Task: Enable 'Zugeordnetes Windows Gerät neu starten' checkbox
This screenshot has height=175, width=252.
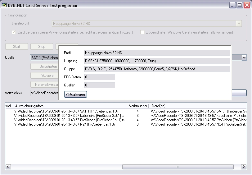Action: (x=142, y=32)
